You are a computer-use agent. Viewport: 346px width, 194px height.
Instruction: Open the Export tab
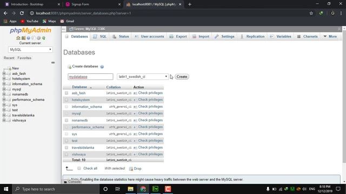178,37
